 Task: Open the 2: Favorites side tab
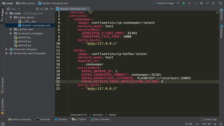[2, 106]
